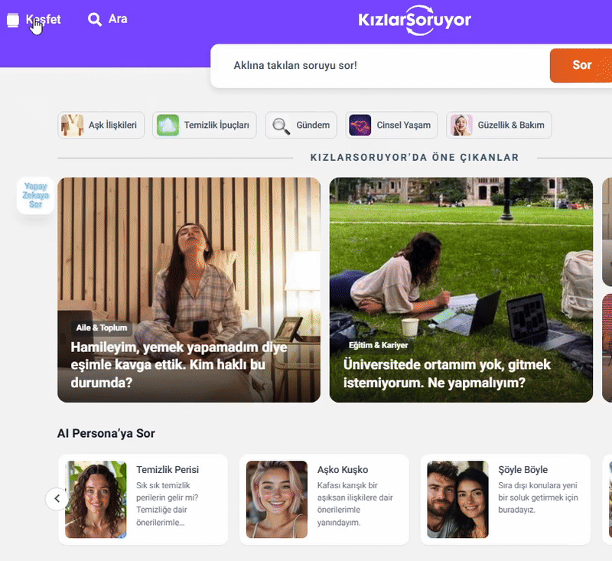Open the Aşko Kuşko persona name
Viewport: 612px width, 561px height.
tap(343, 470)
